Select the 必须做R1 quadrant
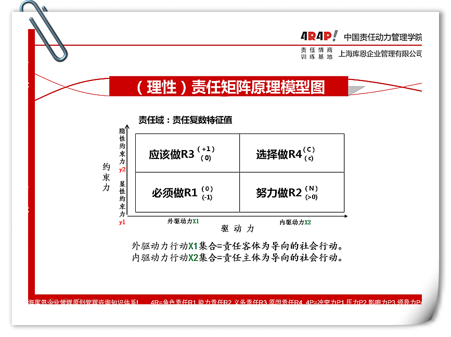451x337 pixels. 187,193
